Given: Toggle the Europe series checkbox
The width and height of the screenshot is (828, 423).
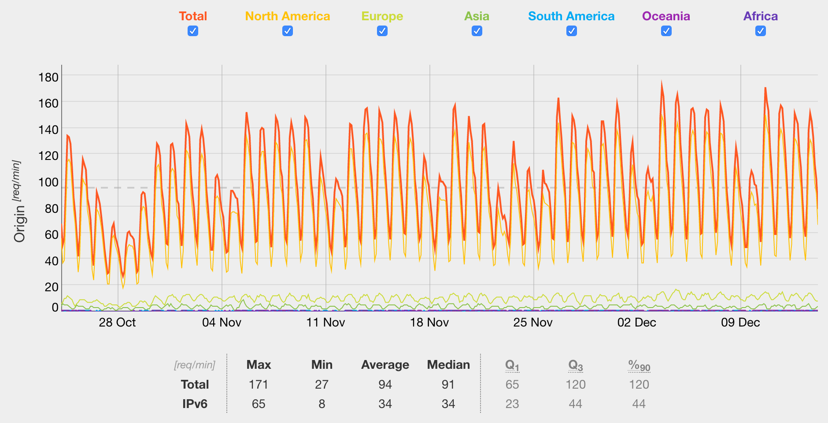Looking at the screenshot, I should point(382,31).
